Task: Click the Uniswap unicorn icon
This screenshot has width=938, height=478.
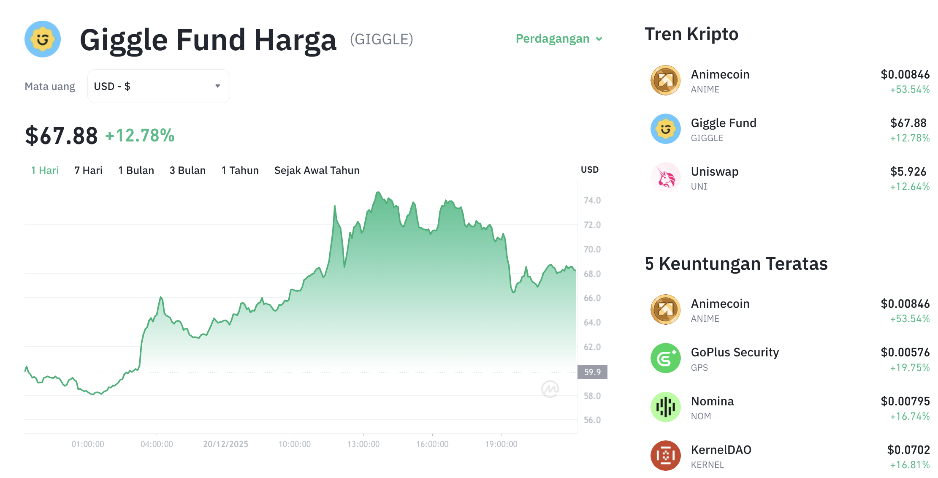Action: pos(666,177)
